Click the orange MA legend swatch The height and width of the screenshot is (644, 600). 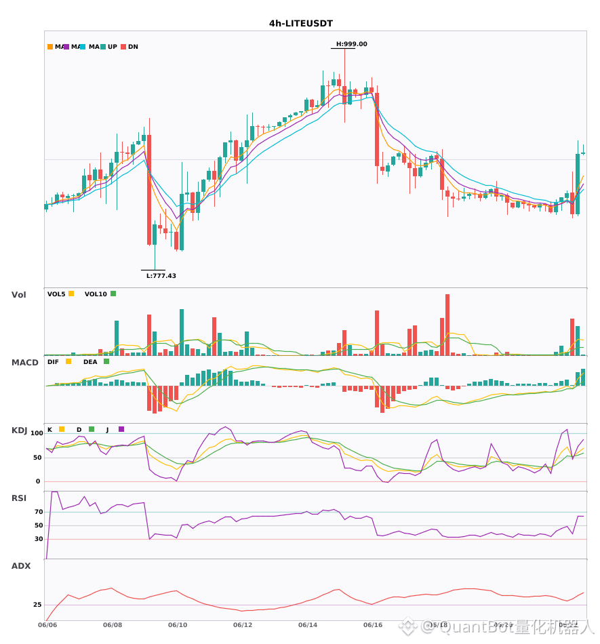[x=50, y=47]
